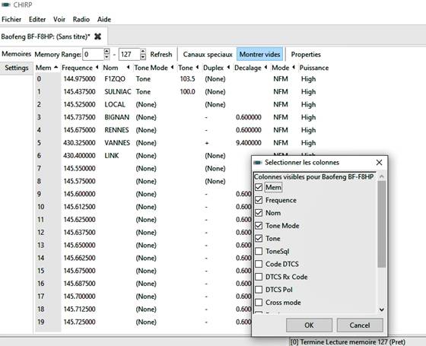Click the Refresh button
426x346 pixels.
pos(161,54)
